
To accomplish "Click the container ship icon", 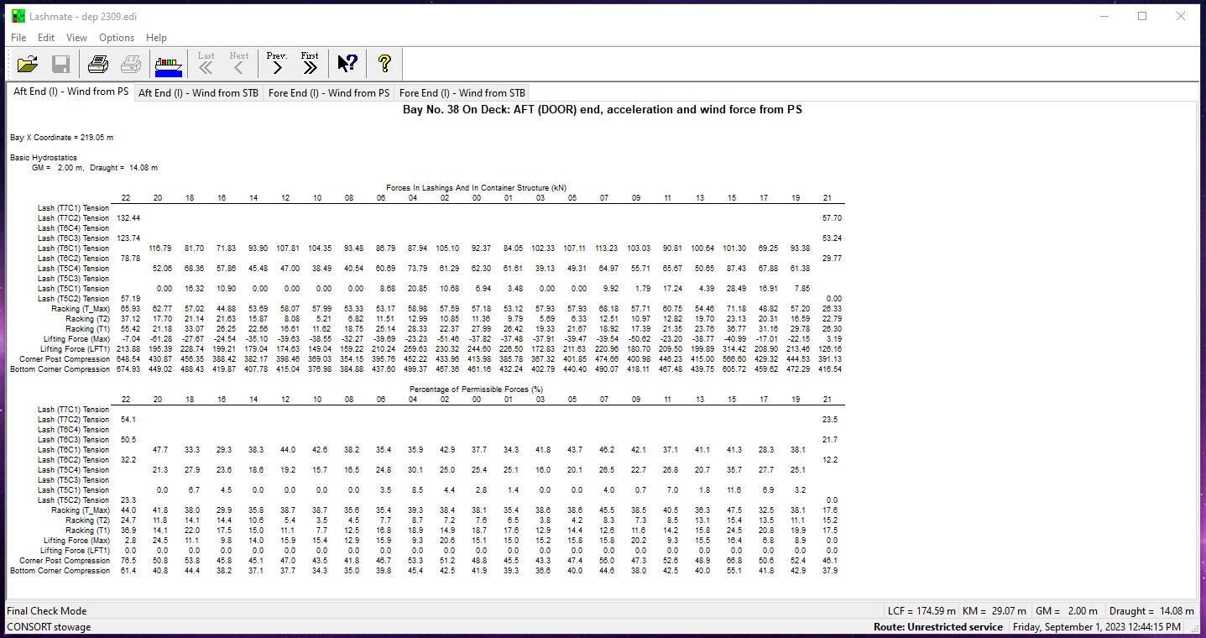I will pyautogui.click(x=168, y=64).
